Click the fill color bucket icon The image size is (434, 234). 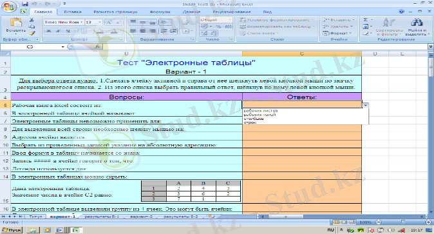pos(100,31)
